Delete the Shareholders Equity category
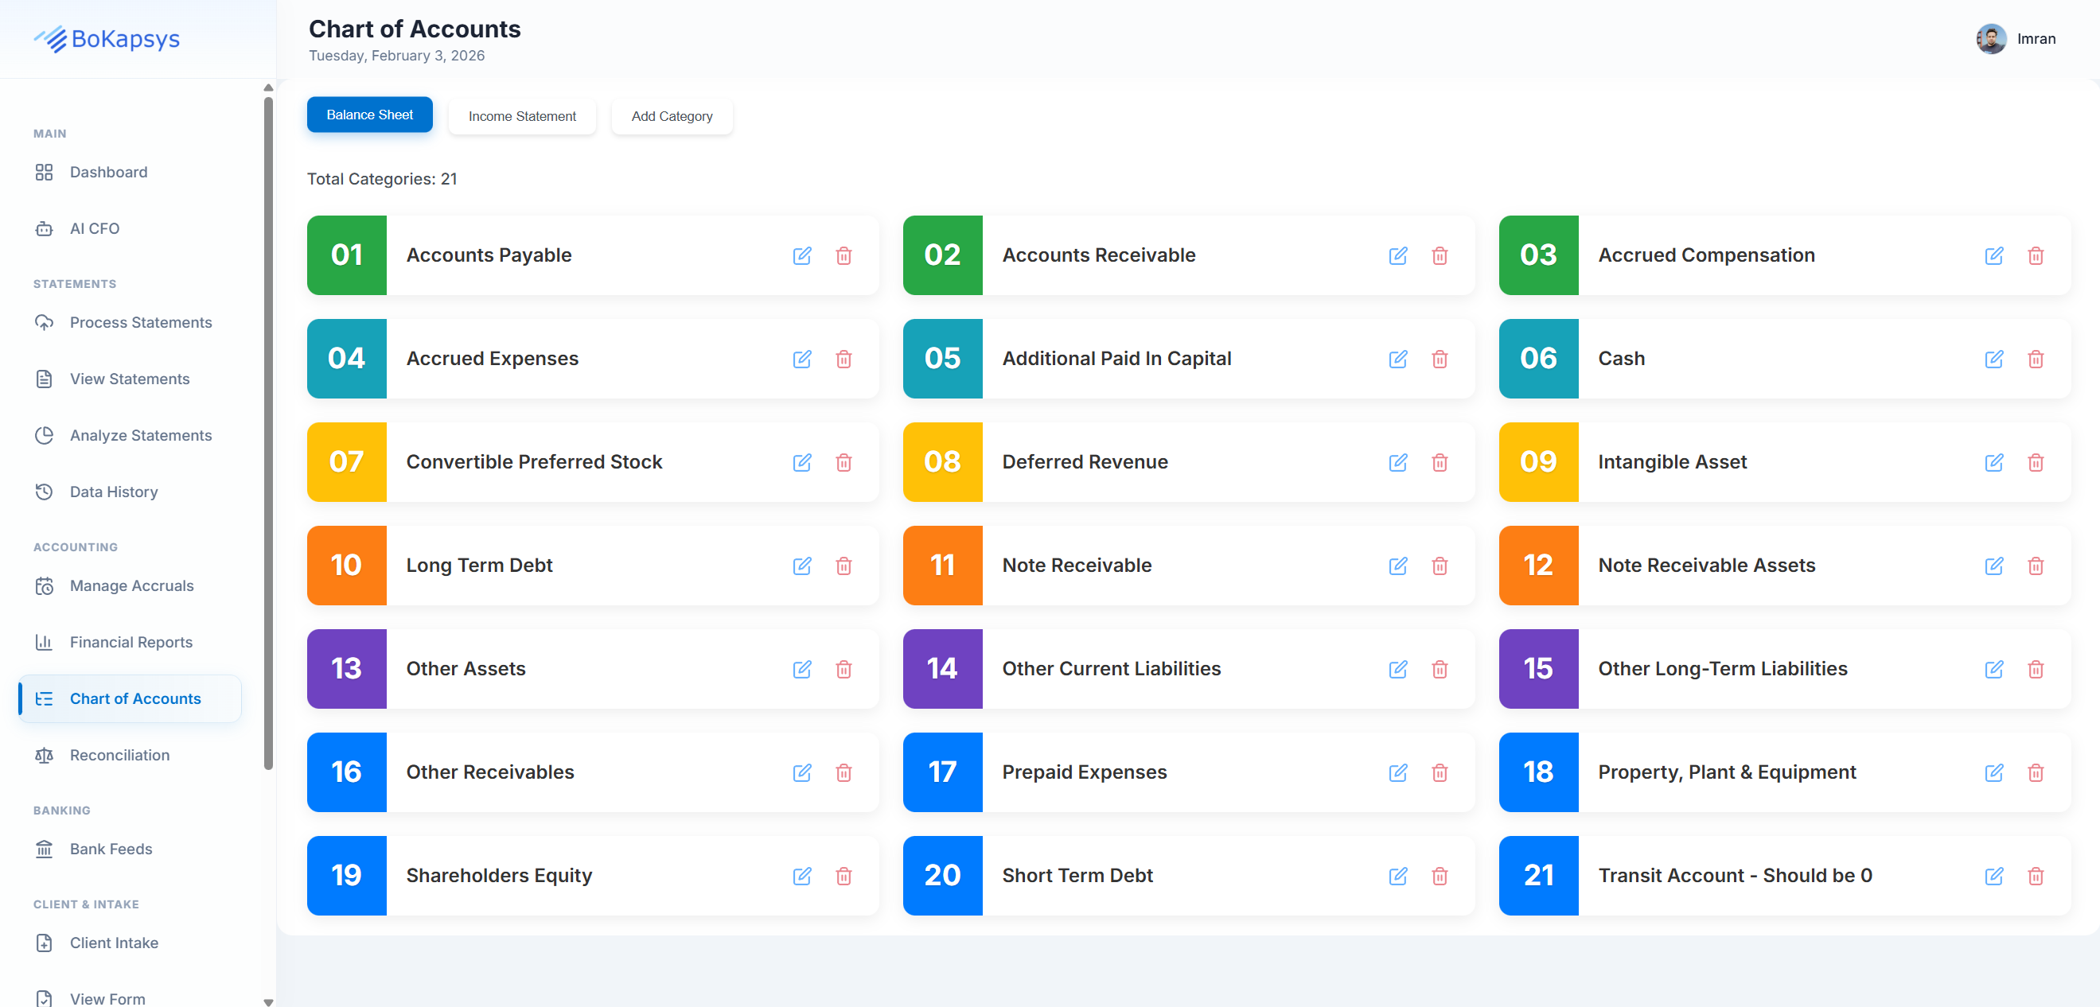The image size is (2100, 1007). point(844,877)
